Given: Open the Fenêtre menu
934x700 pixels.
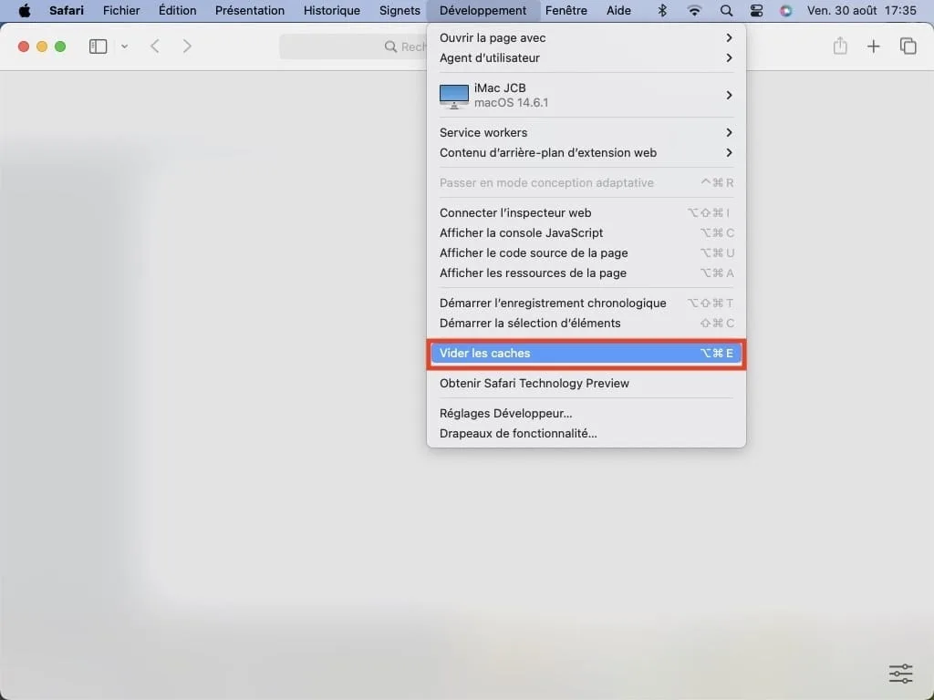Looking at the screenshot, I should coord(566,10).
